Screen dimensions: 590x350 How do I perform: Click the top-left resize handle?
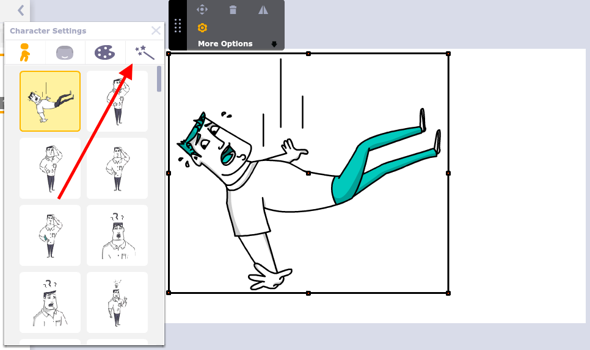coord(169,54)
